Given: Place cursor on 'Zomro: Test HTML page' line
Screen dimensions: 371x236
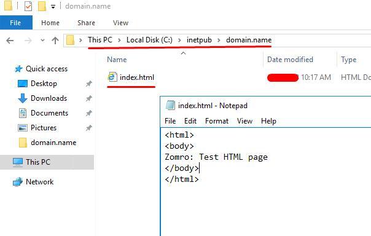Looking at the screenshot, I should (216, 157).
